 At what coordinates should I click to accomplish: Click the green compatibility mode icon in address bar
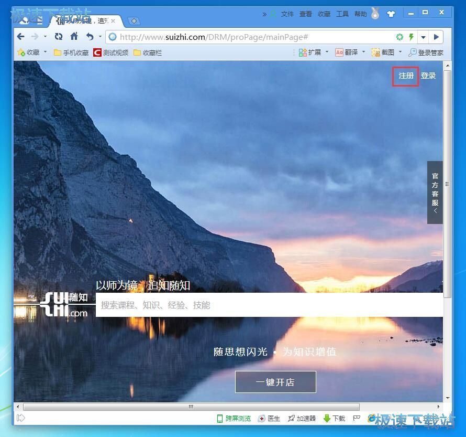coord(400,37)
